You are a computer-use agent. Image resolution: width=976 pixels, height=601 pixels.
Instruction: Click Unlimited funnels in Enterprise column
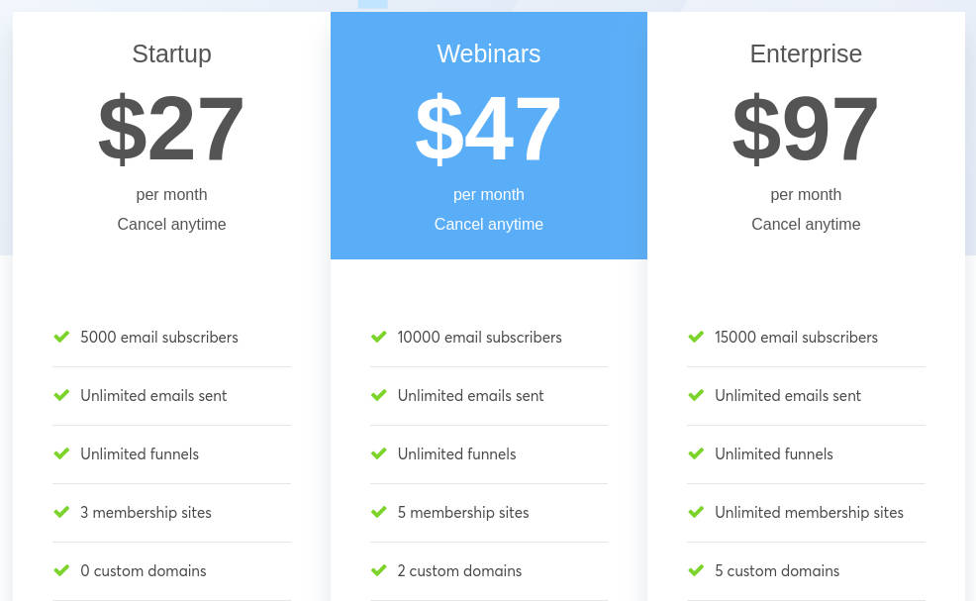tap(774, 453)
